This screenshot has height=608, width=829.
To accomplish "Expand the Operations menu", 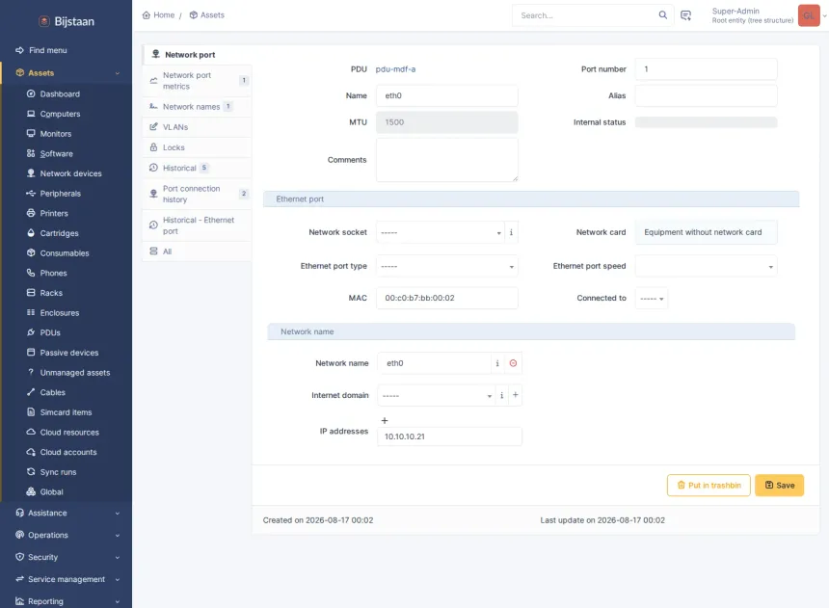I will coord(67,535).
